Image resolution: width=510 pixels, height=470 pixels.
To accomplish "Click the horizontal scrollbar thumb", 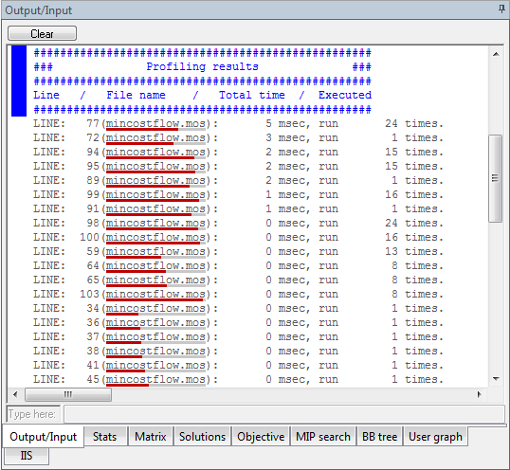I will [68, 394].
